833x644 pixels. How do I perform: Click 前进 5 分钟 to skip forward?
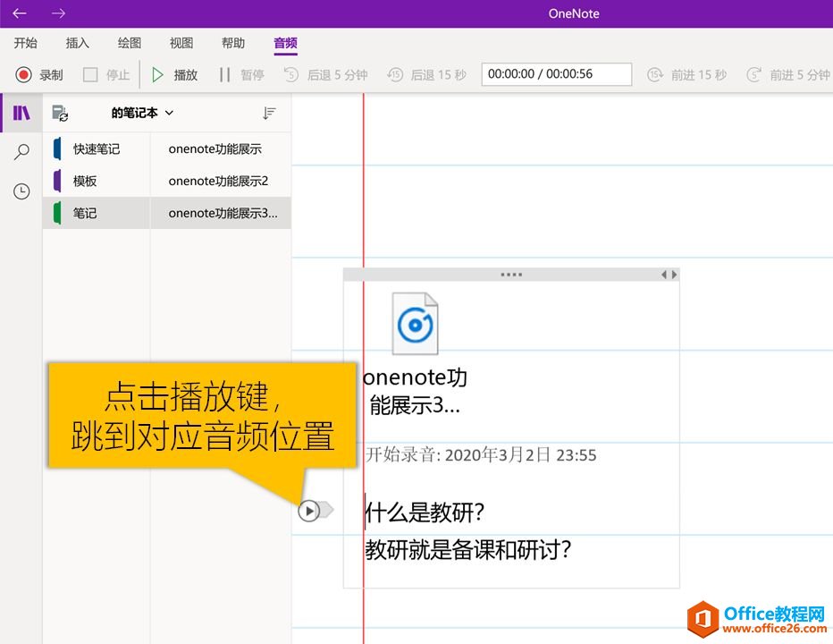[786, 74]
